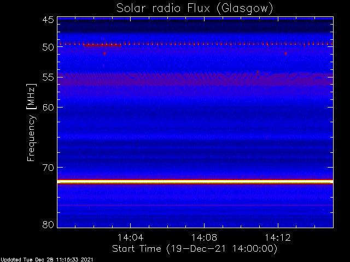Click the plot title "Solar radio Flux (Glasgow)"
This screenshot has height=262, width=350.
pos(195,9)
